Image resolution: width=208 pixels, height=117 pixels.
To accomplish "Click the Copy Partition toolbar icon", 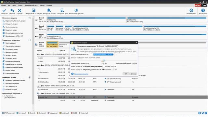I will point(49,10).
